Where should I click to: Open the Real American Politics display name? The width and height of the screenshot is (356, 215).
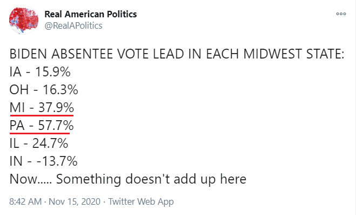coord(91,14)
